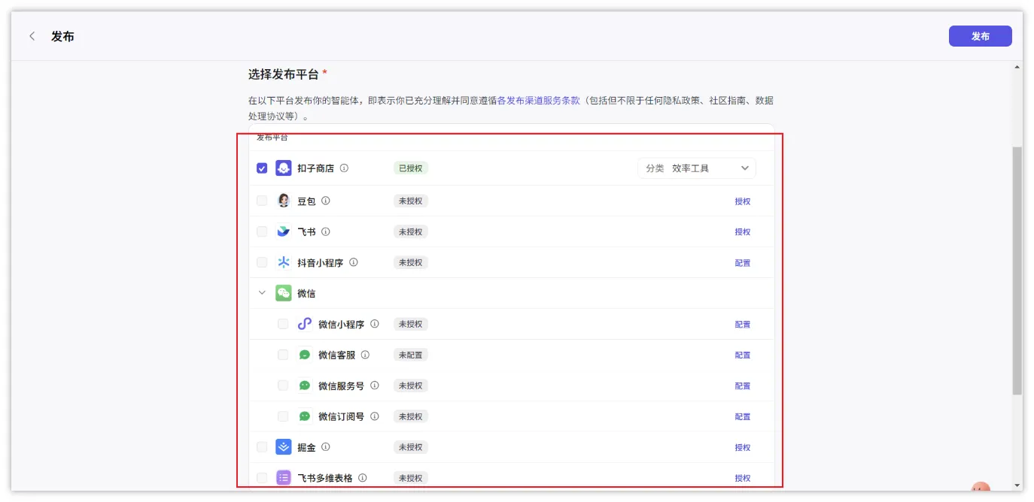Click the 已授权 badge for 扣子商店

tap(410, 168)
